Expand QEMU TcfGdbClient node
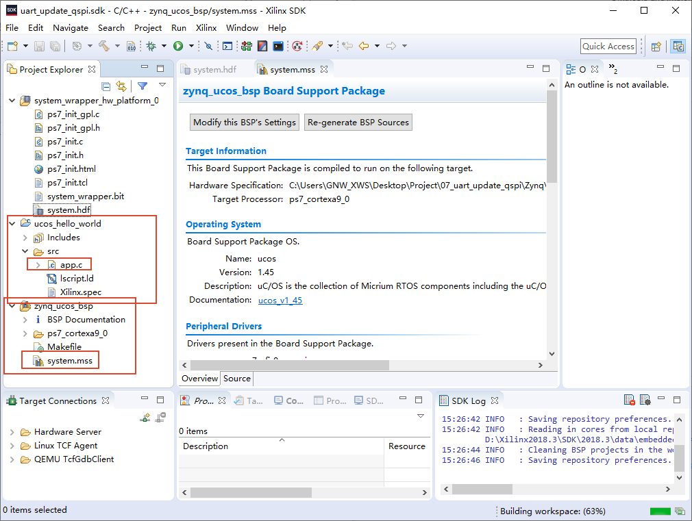The height and width of the screenshot is (521, 692). pos(12,459)
